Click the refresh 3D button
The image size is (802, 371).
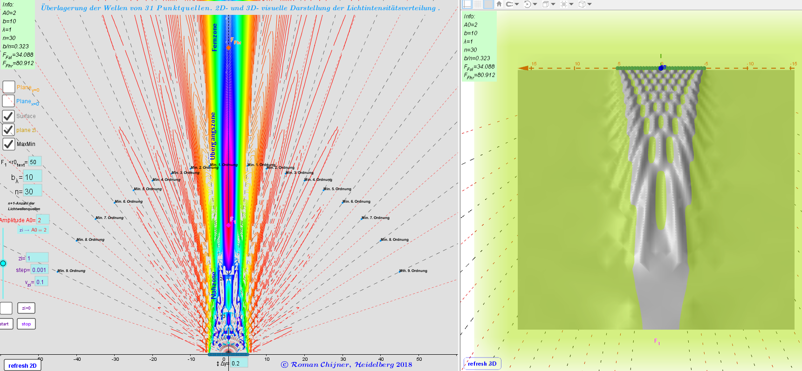click(482, 364)
